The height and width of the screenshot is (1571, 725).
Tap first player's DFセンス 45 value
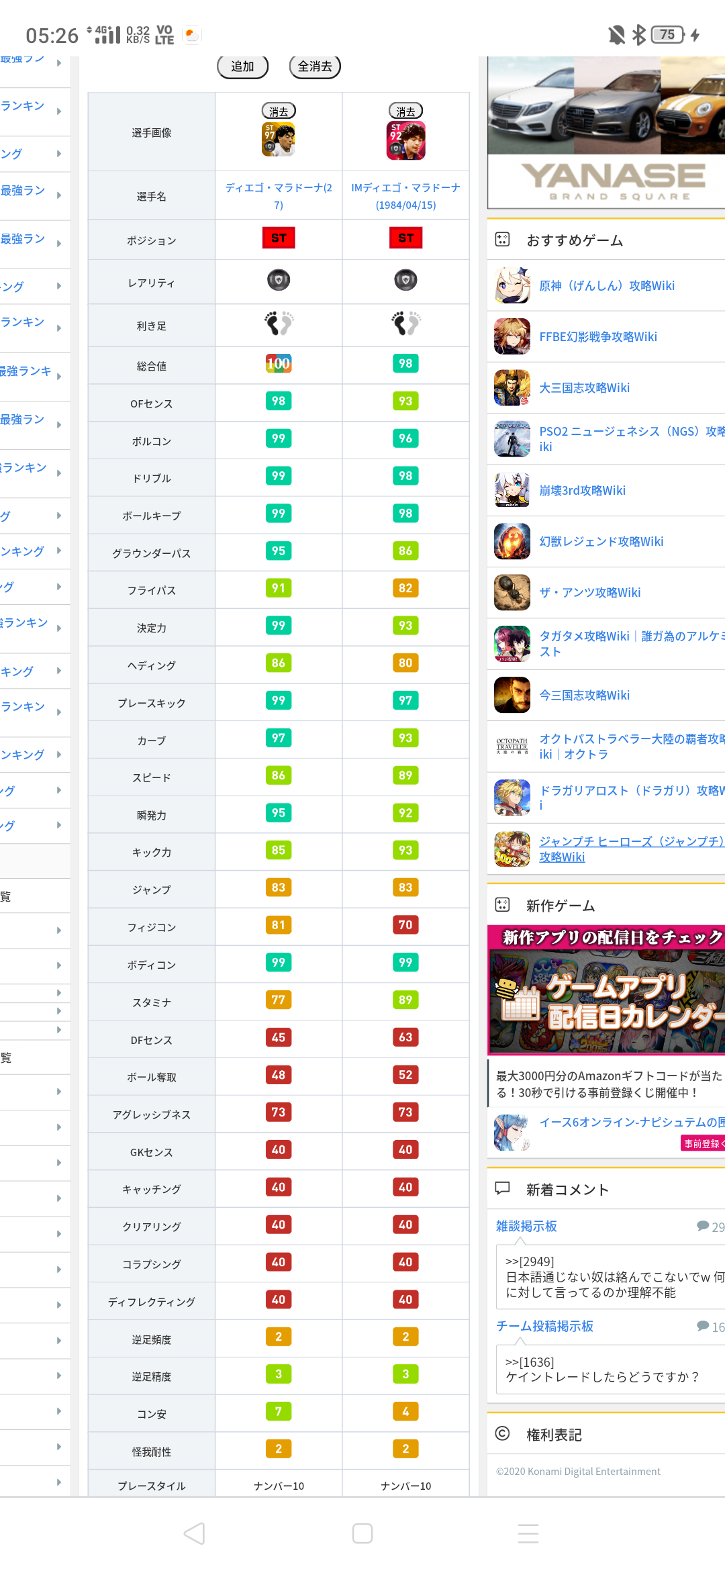point(279,1037)
